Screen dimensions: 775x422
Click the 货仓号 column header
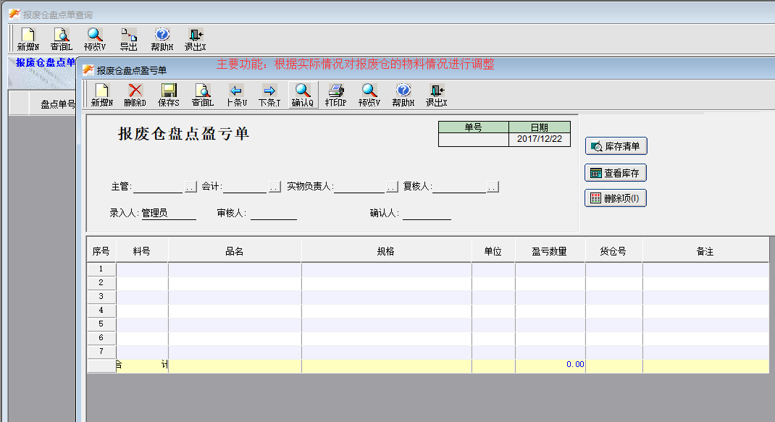click(613, 251)
